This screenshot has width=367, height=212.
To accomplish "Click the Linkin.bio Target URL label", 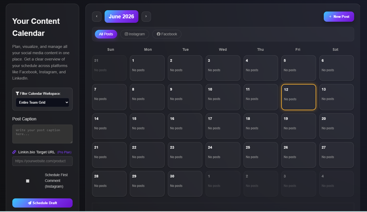I will [x=36, y=152].
